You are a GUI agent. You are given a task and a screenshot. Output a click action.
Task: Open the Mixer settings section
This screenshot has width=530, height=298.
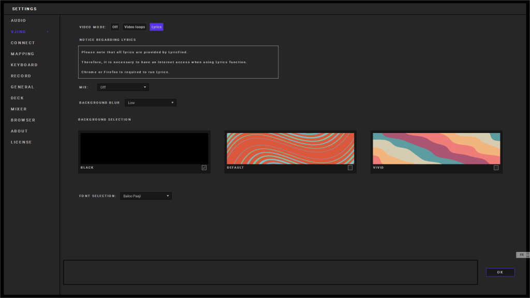(19, 109)
